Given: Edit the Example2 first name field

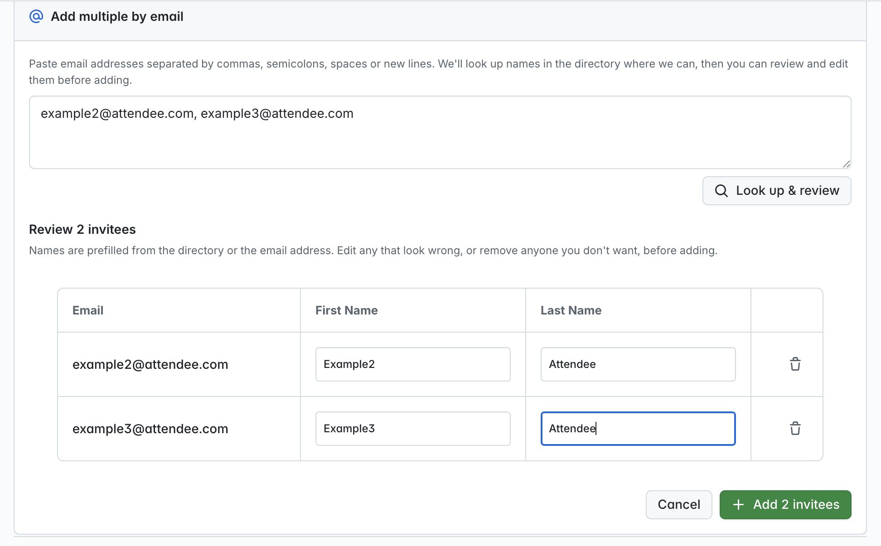Looking at the screenshot, I should click(x=413, y=364).
